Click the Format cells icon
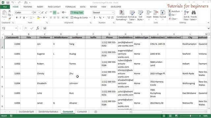The width and height of the screenshot is (211, 118). tap(163, 13)
